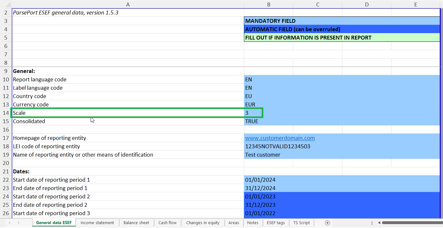Viewport: 443px width, 228px height.
Task: Open the Income statement sheet tab
Action: [97, 223]
